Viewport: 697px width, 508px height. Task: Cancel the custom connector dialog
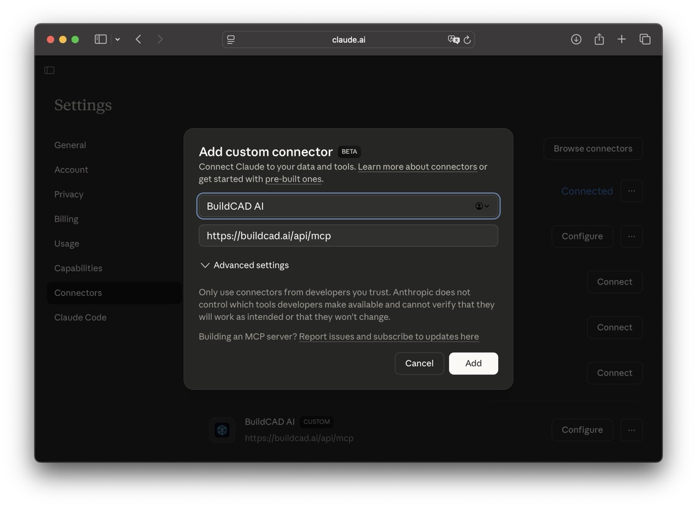(419, 364)
